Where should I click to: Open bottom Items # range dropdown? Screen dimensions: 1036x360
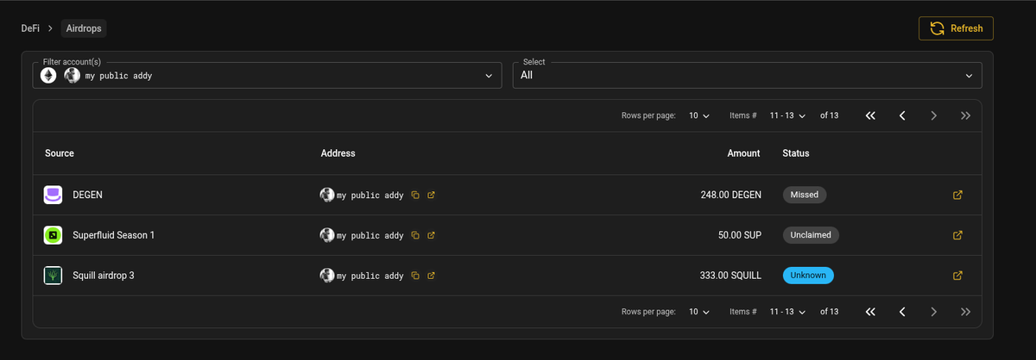pyautogui.click(x=786, y=312)
